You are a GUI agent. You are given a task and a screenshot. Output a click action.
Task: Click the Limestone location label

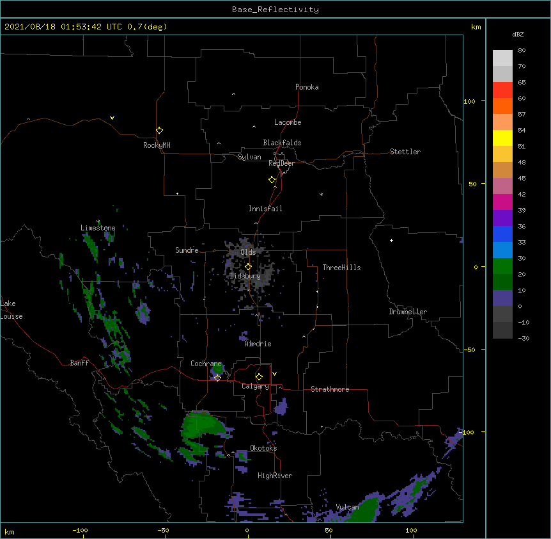98,228
